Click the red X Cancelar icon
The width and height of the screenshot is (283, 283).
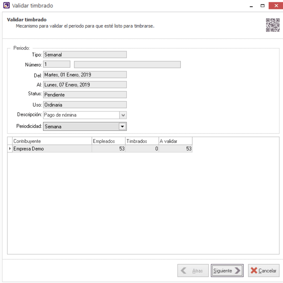(x=254, y=270)
